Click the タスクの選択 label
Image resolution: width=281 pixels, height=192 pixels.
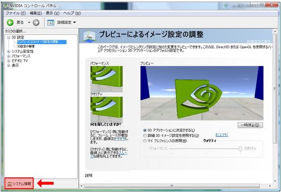coord(15,31)
